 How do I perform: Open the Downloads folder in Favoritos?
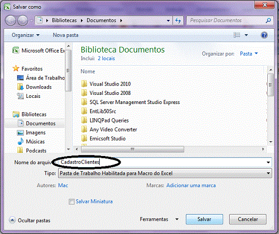point(39,87)
